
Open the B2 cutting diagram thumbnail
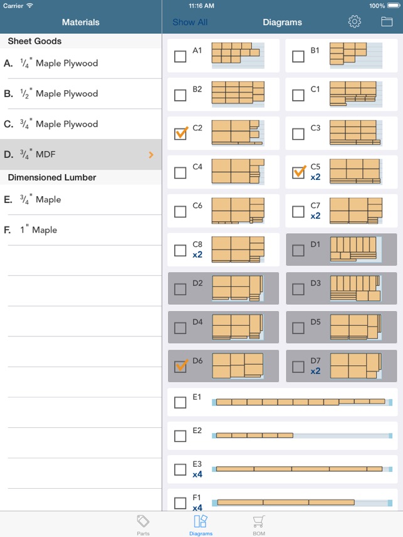238,93
